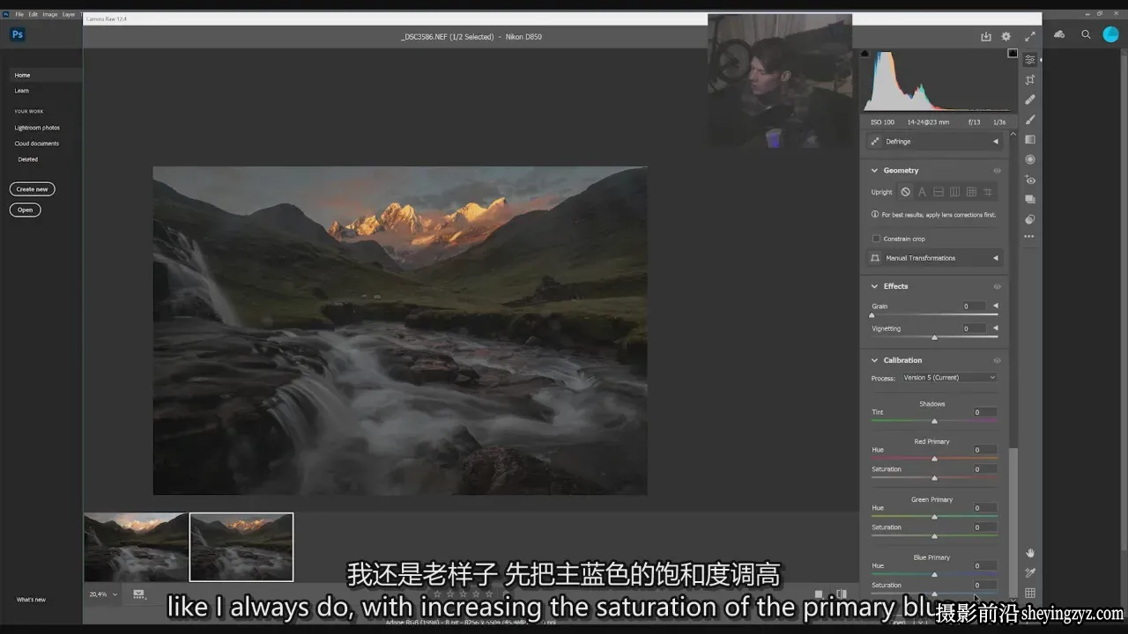Screen dimensions: 1128x634
Task: Open Camera Raw preferences gear
Action: click(x=1006, y=37)
